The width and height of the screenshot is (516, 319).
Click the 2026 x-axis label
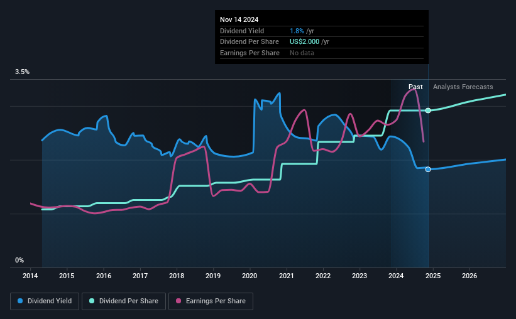[x=469, y=276]
